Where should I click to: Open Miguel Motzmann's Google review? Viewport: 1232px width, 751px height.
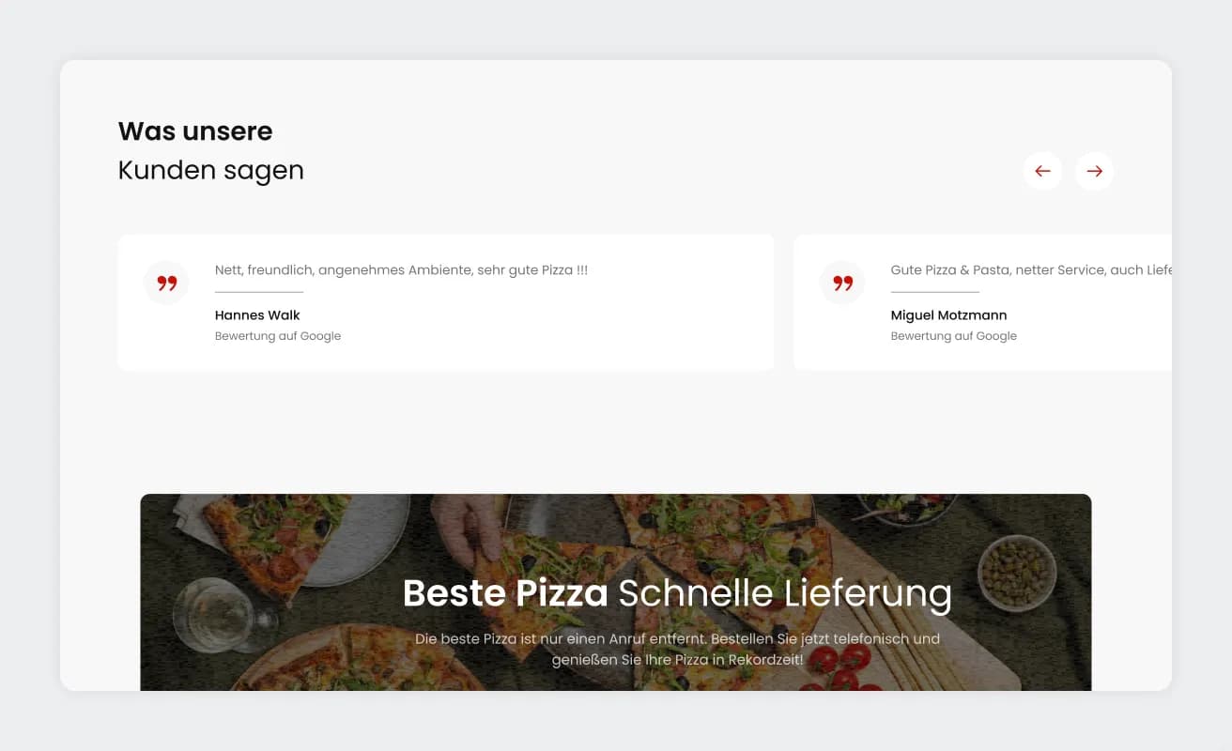[x=954, y=335]
